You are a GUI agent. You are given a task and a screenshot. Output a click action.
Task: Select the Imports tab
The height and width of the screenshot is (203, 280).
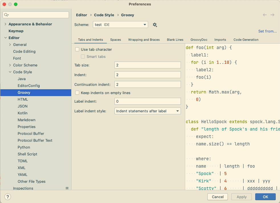(220, 40)
